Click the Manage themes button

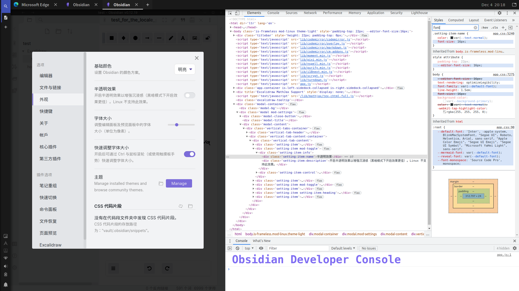click(179, 183)
